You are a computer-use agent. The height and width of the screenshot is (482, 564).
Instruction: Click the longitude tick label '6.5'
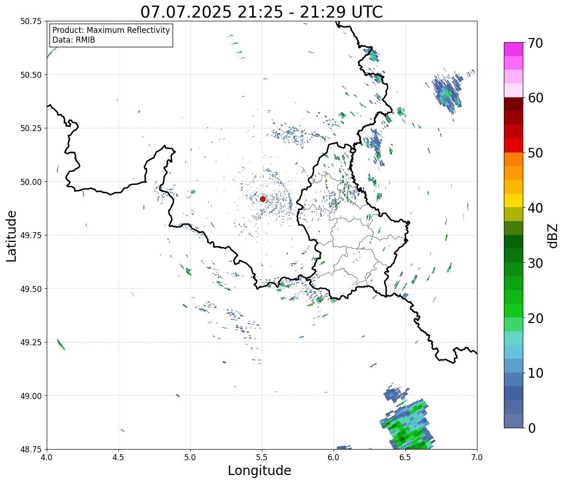405,457
